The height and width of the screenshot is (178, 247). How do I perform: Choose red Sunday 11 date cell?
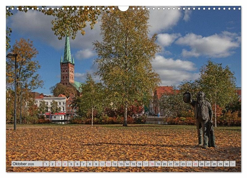[108, 164]
